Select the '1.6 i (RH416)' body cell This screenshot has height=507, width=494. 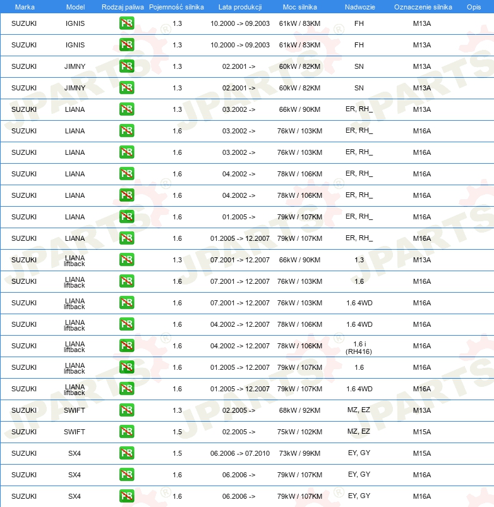pos(359,348)
